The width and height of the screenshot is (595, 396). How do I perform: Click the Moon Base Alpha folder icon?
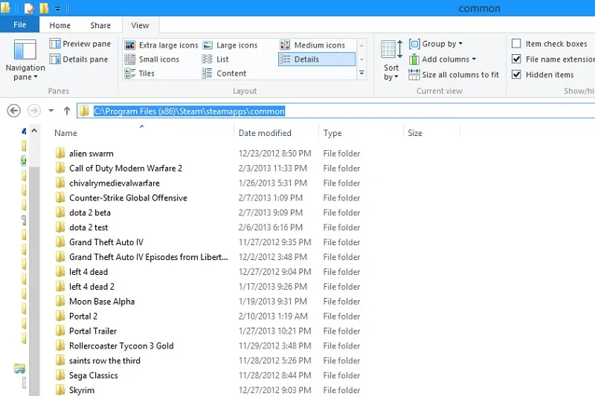coord(60,301)
